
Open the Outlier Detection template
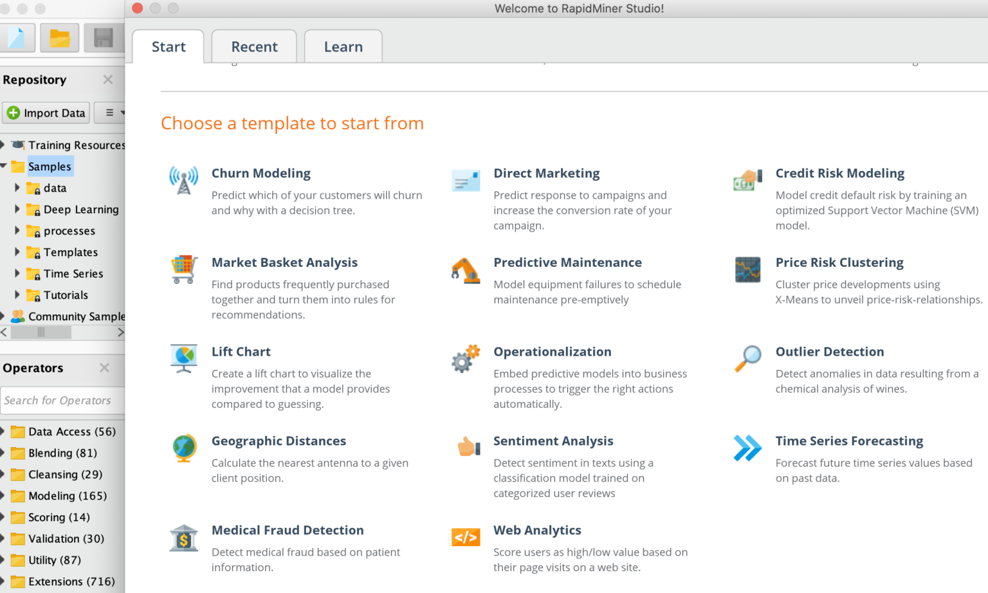coord(830,352)
